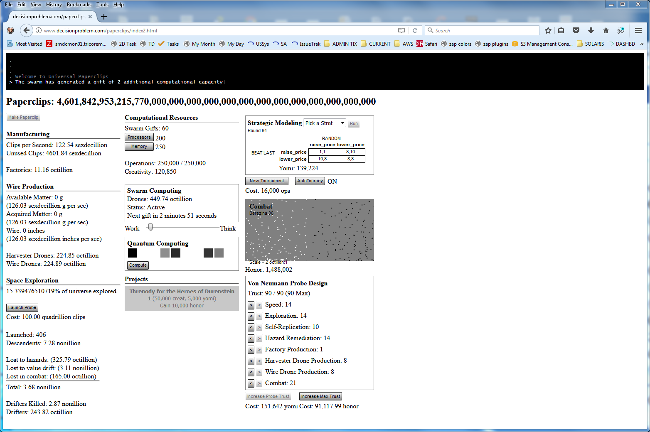Open the Bookmarks menu
650x432 pixels.
click(x=79, y=5)
